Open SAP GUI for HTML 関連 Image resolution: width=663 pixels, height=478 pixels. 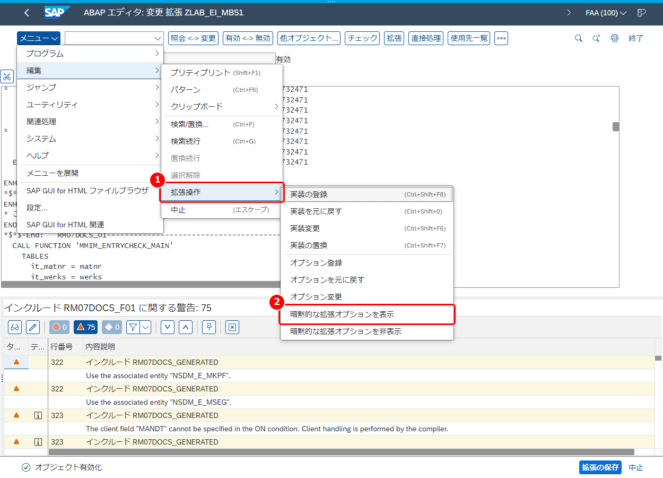[x=90, y=225]
